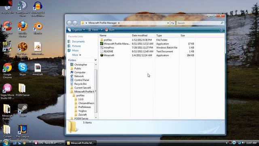
Task: Click the Explorer Forward navigation button
Action: point(75,23)
